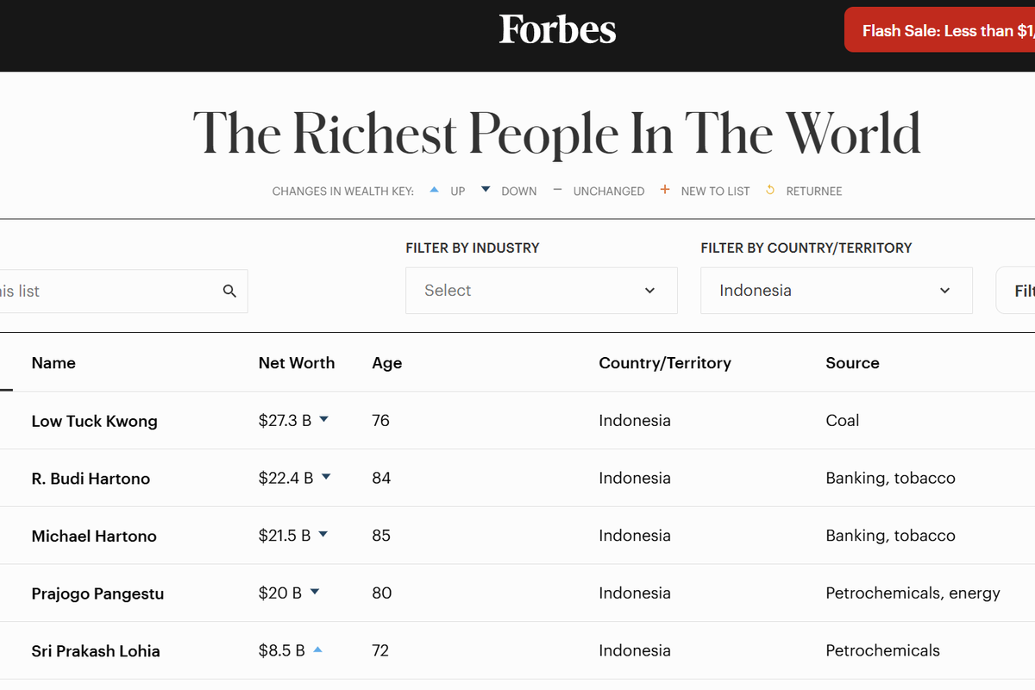
Task: Click the search magnifying glass icon
Action: click(229, 291)
